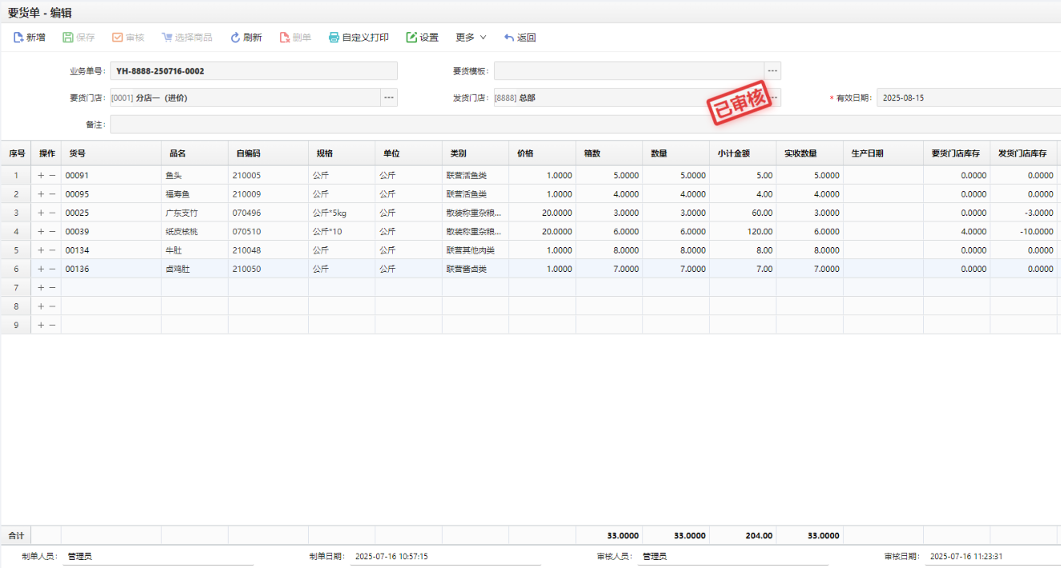Click the 制单日期 value in footer

click(391, 556)
